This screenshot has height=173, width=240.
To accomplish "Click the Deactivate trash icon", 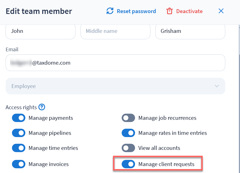I will pyautogui.click(x=170, y=11).
